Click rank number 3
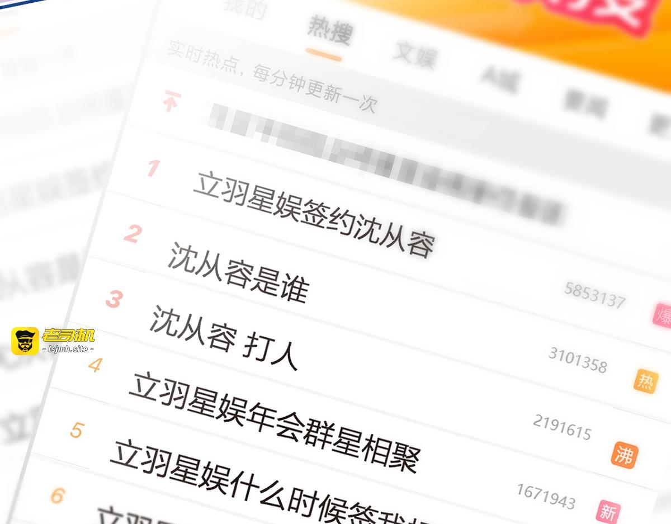671x524 pixels. (x=114, y=300)
